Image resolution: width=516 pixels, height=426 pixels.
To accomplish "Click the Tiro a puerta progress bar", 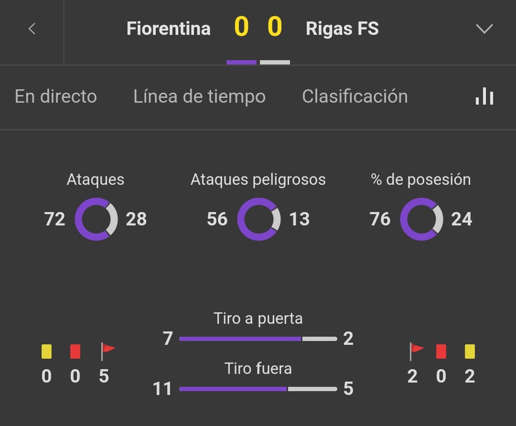I will tap(258, 339).
